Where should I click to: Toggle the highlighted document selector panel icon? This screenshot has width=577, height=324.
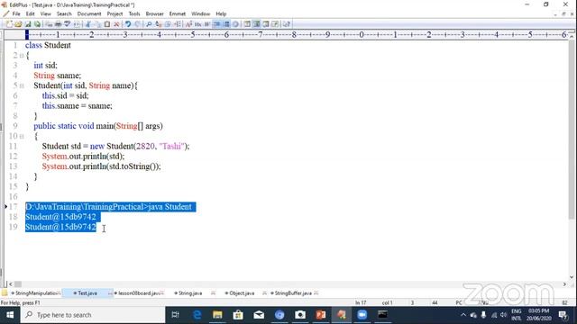(256, 24)
